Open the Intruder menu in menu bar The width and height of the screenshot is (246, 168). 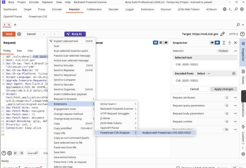(x=34, y=2)
